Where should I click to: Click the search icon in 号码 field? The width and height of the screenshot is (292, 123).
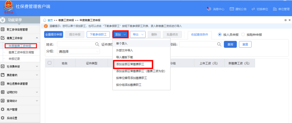pos(219,44)
